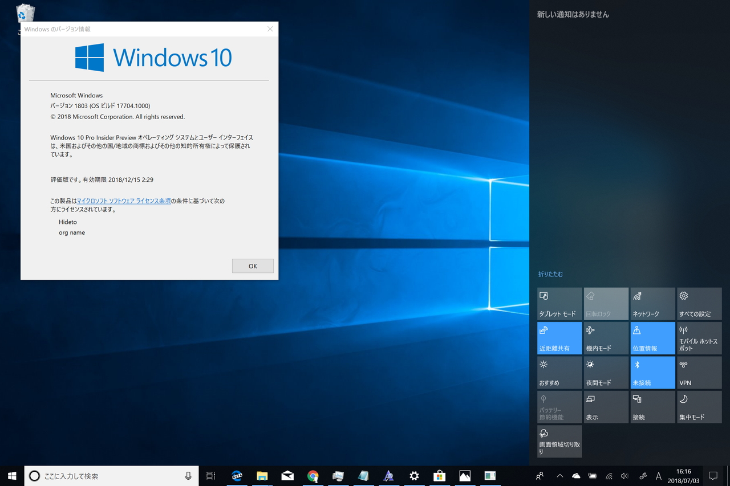Enable 機内モード airplane mode tile
730x486 pixels.
[606, 338]
